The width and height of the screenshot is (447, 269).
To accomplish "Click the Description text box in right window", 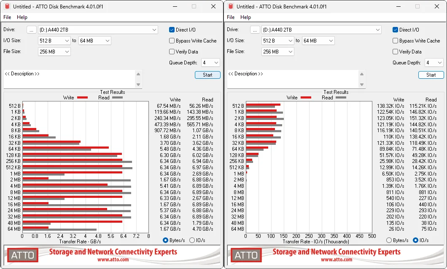I will (293, 79).
